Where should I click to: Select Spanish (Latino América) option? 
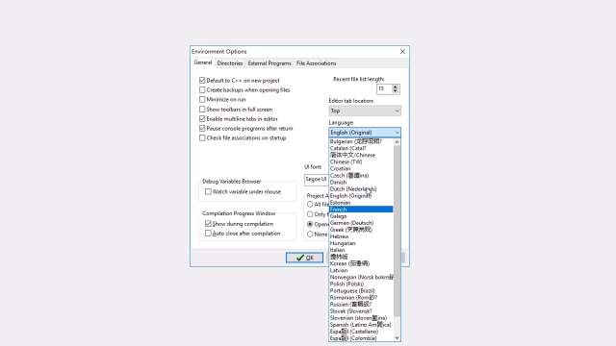[x=361, y=325]
